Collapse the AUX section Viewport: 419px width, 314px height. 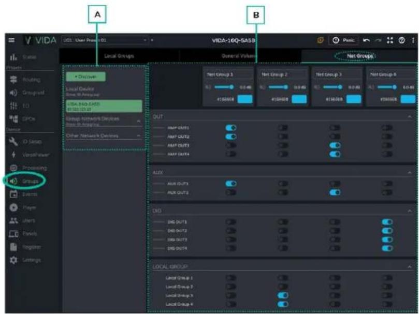410,172
